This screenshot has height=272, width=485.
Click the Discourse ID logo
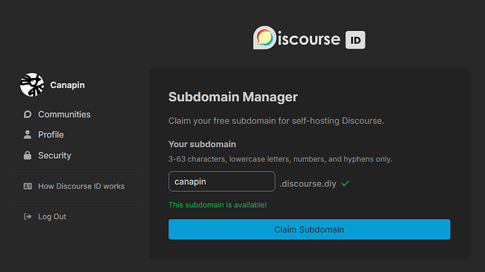pyautogui.click(x=309, y=38)
